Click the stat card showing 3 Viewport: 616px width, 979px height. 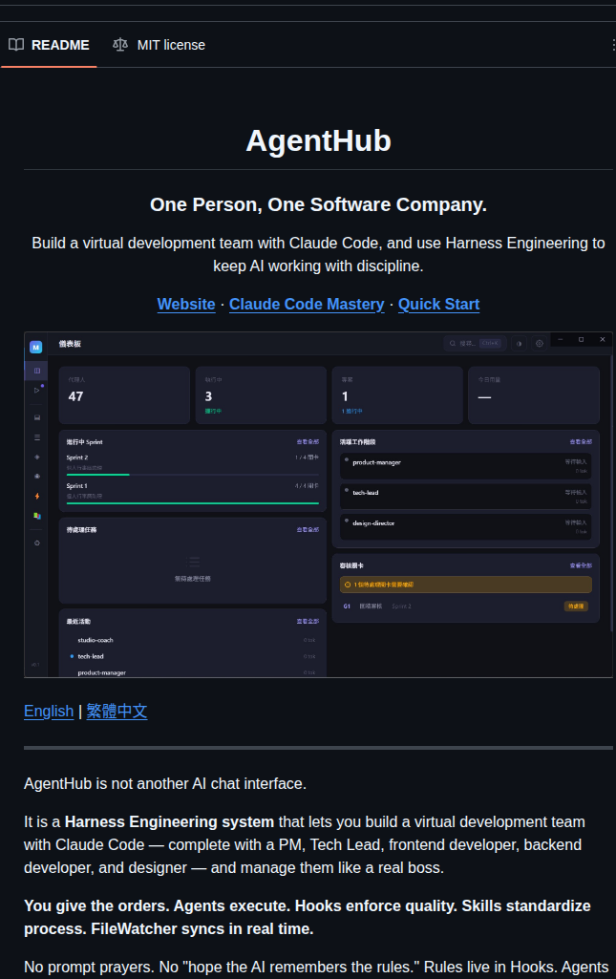[261, 395]
